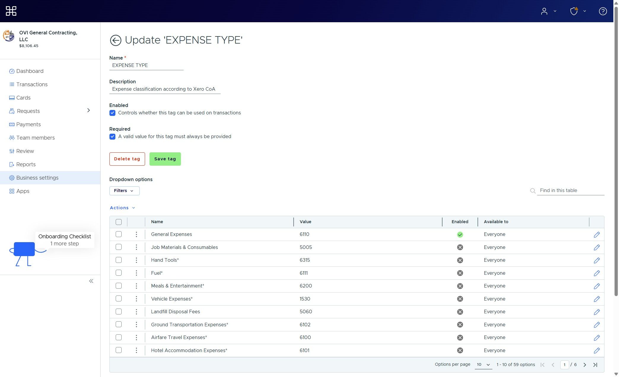Click inside the Description input field
Screen dimensions: 619x377
coord(165,89)
